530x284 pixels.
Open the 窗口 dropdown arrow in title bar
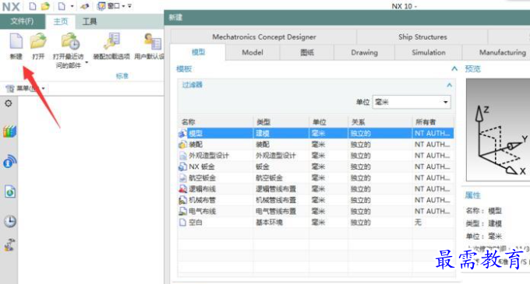(123, 6)
